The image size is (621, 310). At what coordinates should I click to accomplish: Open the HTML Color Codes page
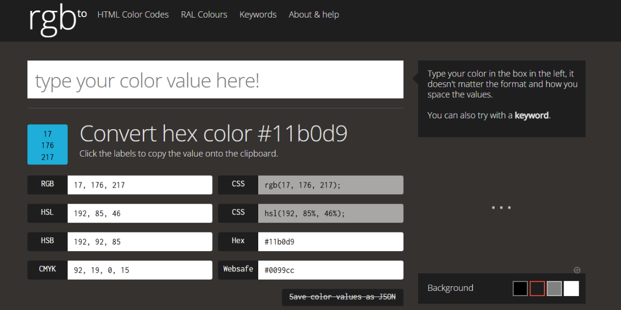pos(133,14)
